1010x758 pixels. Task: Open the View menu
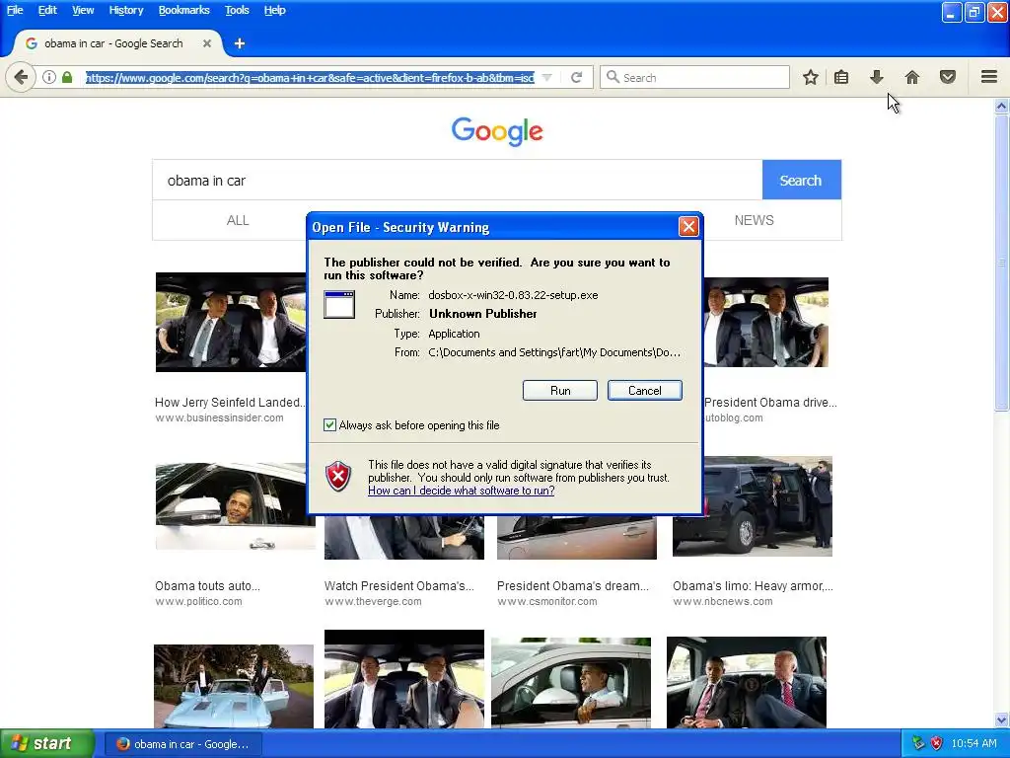pyautogui.click(x=83, y=10)
